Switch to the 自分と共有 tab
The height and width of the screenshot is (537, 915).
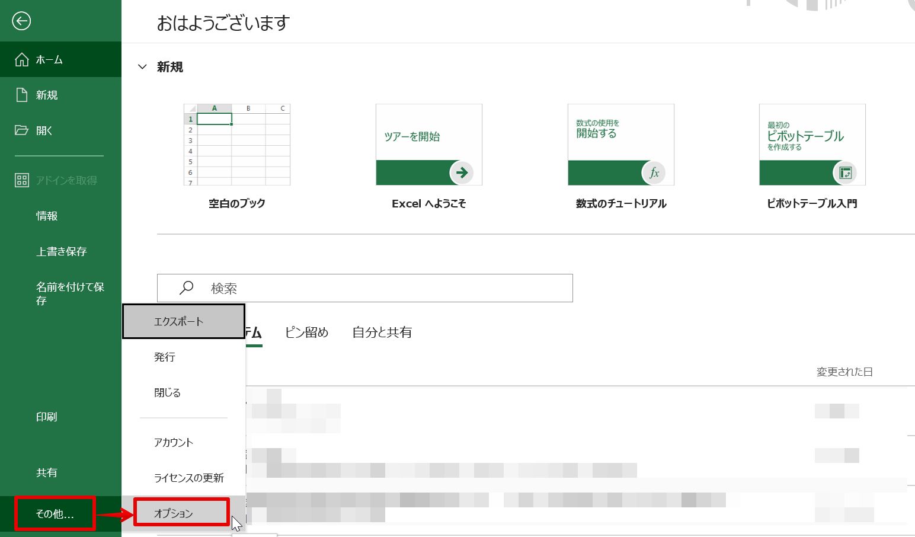pos(382,333)
